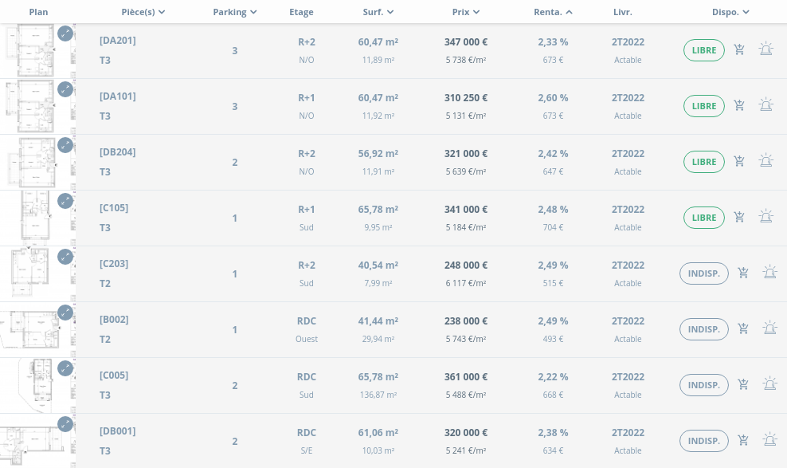Set alert for lot DA101
787x468 pixels.
coord(765,105)
